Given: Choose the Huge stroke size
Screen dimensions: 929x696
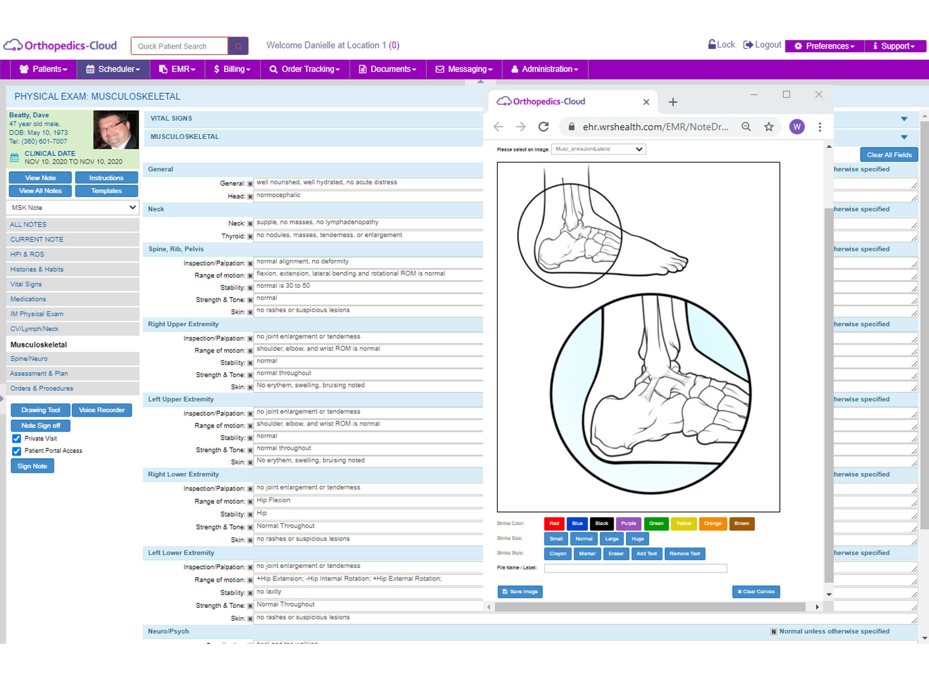Looking at the screenshot, I should coord(638,539).
